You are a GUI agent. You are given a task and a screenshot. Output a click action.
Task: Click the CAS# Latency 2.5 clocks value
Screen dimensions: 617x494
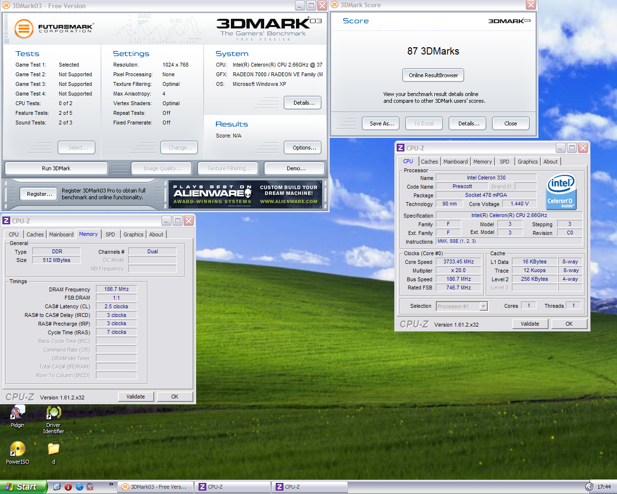point(116,306)
